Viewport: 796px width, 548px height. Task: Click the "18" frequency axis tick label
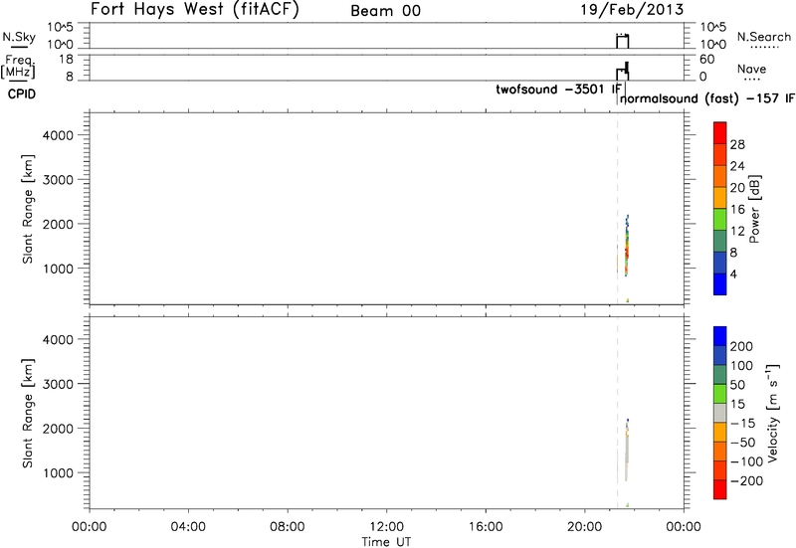click(66, 60)
